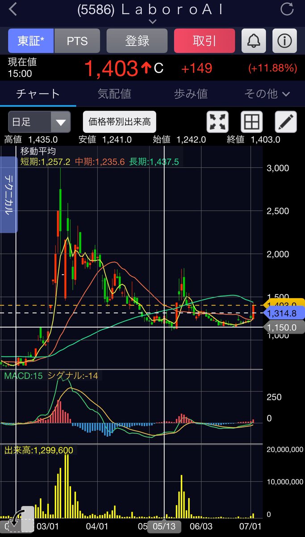Open the 日足 timeframe dropdown
The height and width of the screenshot is (537, 305).
click(x=39, y=122)
